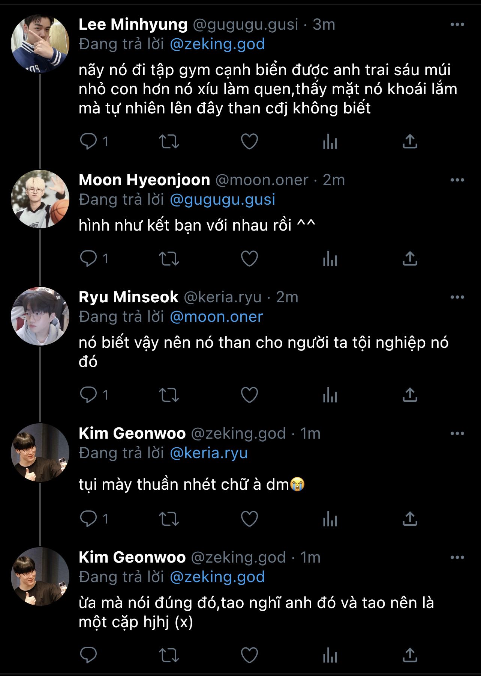Image resolution: width=481 pixels, height=676 pixels.
Task: Retweet Moon Hyeonjoon's reply
Action: pyautogui.click(x=169, y=259)
